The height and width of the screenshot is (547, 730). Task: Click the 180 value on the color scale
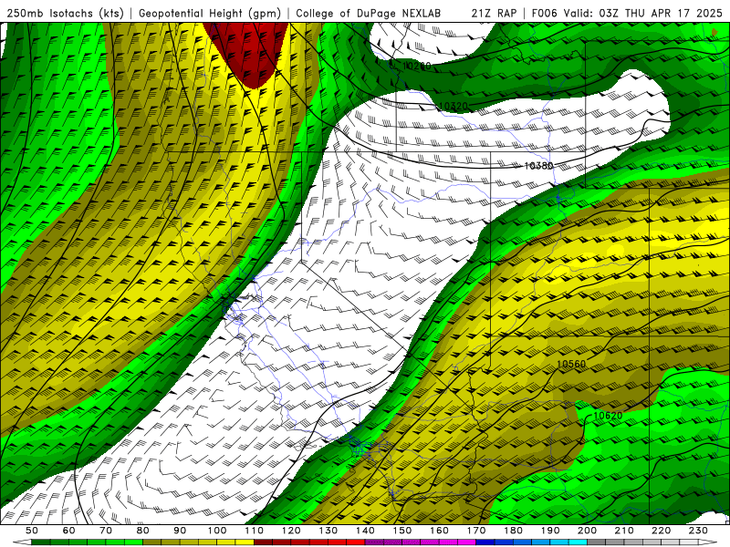click(514, 531)
